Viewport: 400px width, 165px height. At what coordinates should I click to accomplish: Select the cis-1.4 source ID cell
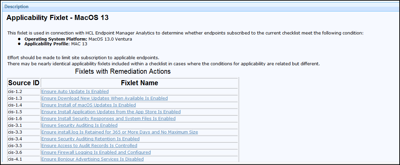pyautogui.click(x=24, y=105)
